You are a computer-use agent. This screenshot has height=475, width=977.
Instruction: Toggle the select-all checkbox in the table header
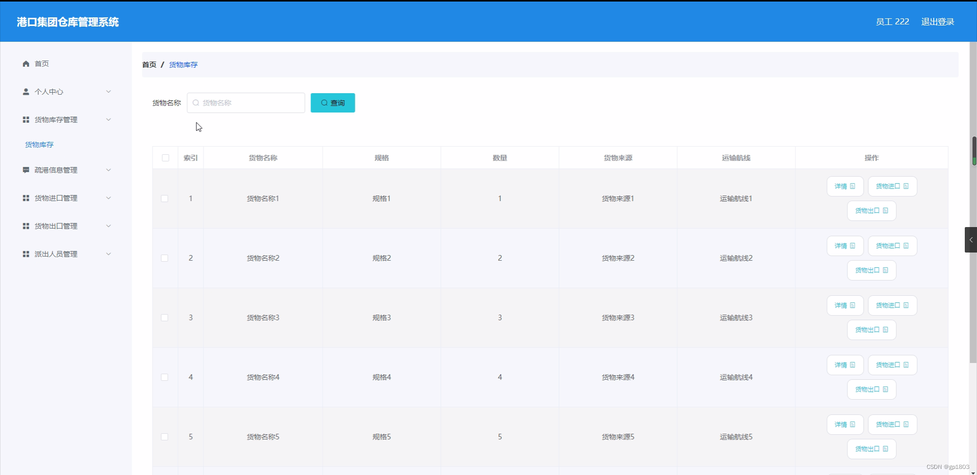165,158
